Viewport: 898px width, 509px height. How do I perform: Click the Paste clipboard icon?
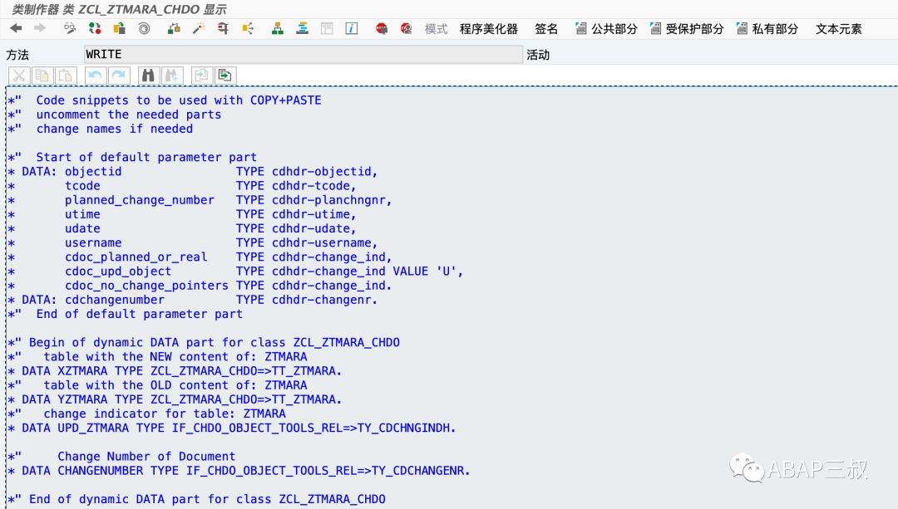(x=66, y=76)
